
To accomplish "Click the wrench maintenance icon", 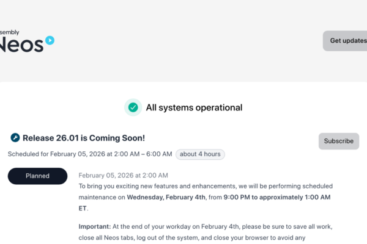I will point(15,138).
